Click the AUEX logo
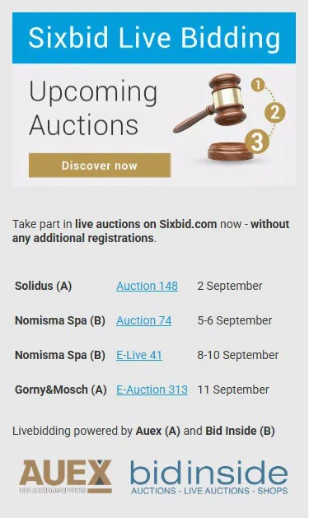Viewport: 309px width, 518px height. (65, 476)
